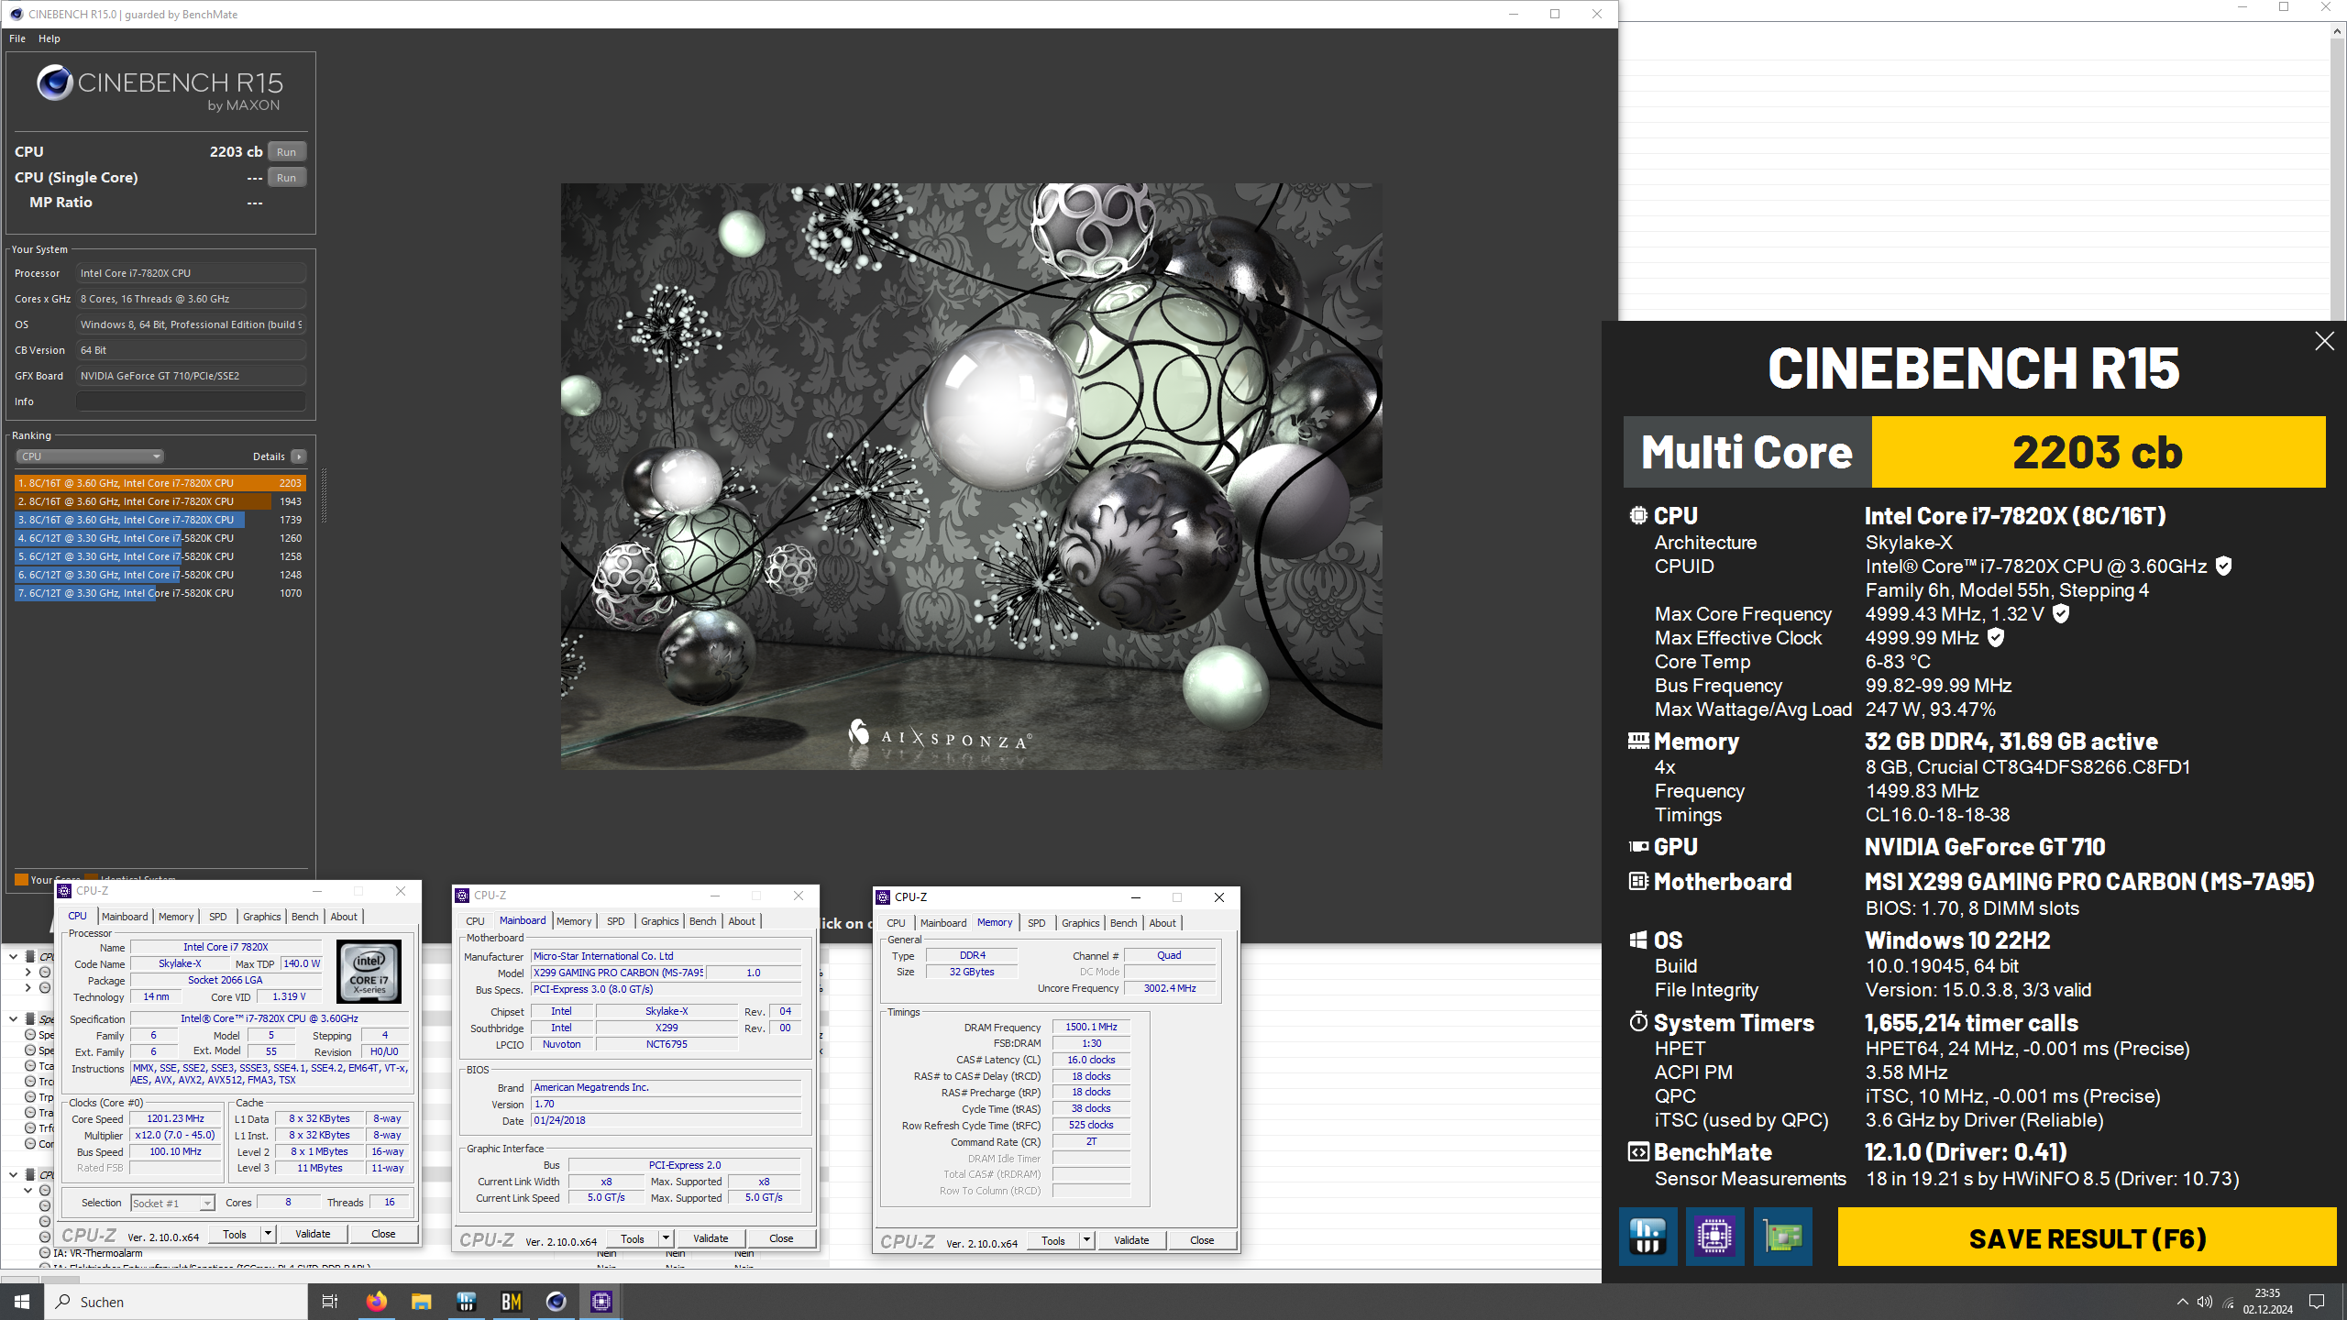Viewport: 2347px width, 1320px height.
Task: Open the Windows notification center
Action: [2317, 1302]
